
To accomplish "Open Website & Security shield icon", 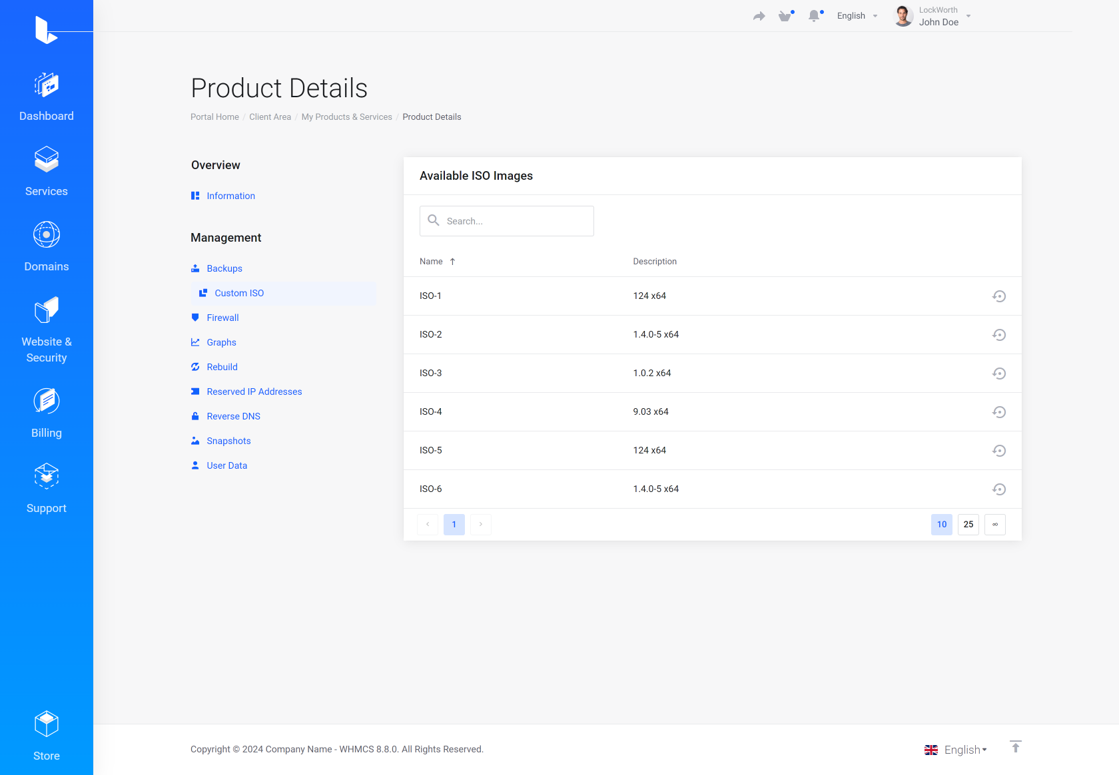I will click(x=47, y=310).
